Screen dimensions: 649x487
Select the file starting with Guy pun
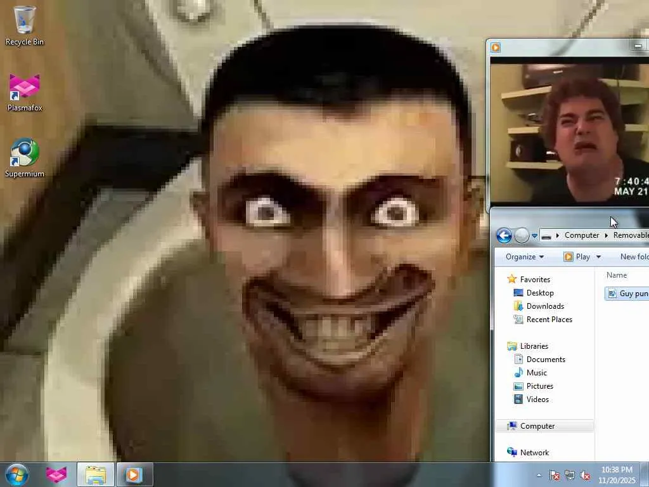coord(627,294)
